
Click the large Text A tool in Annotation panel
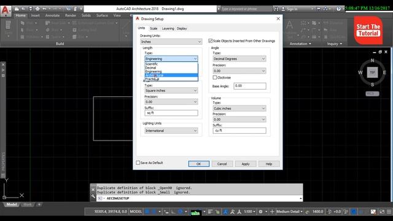pos(290,25)
